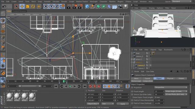
Task: Go to start of timeline
Action: tap(56, 86)
